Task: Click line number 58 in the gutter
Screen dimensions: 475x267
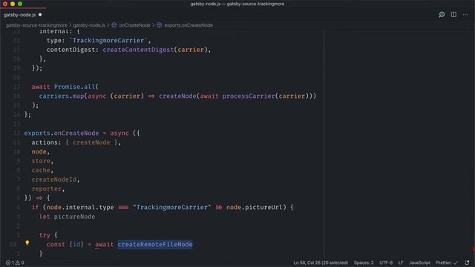Action: point(13,245)
